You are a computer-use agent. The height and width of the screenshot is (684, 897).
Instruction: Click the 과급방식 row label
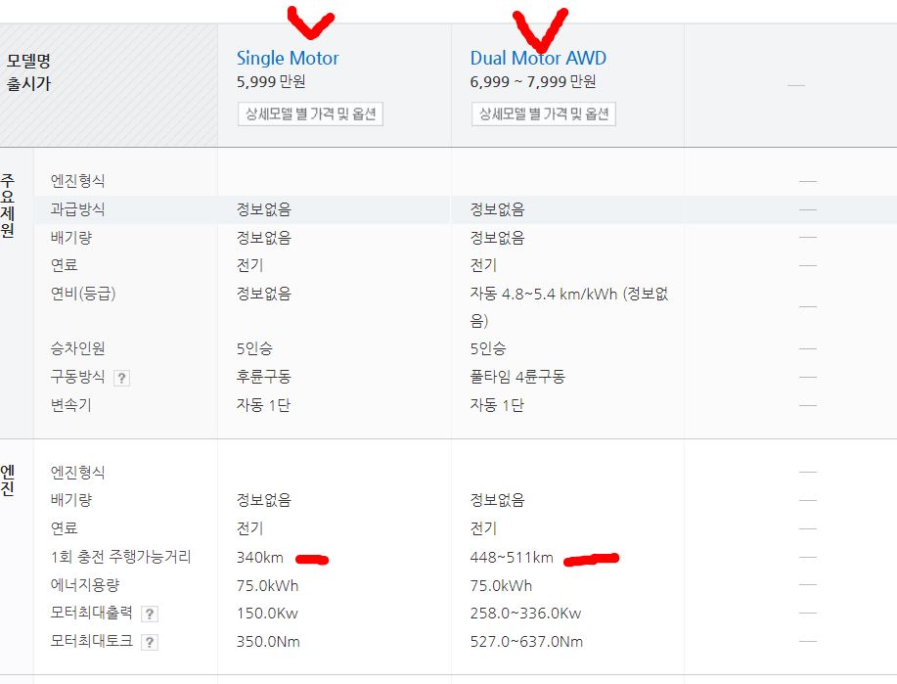point(77,209)
